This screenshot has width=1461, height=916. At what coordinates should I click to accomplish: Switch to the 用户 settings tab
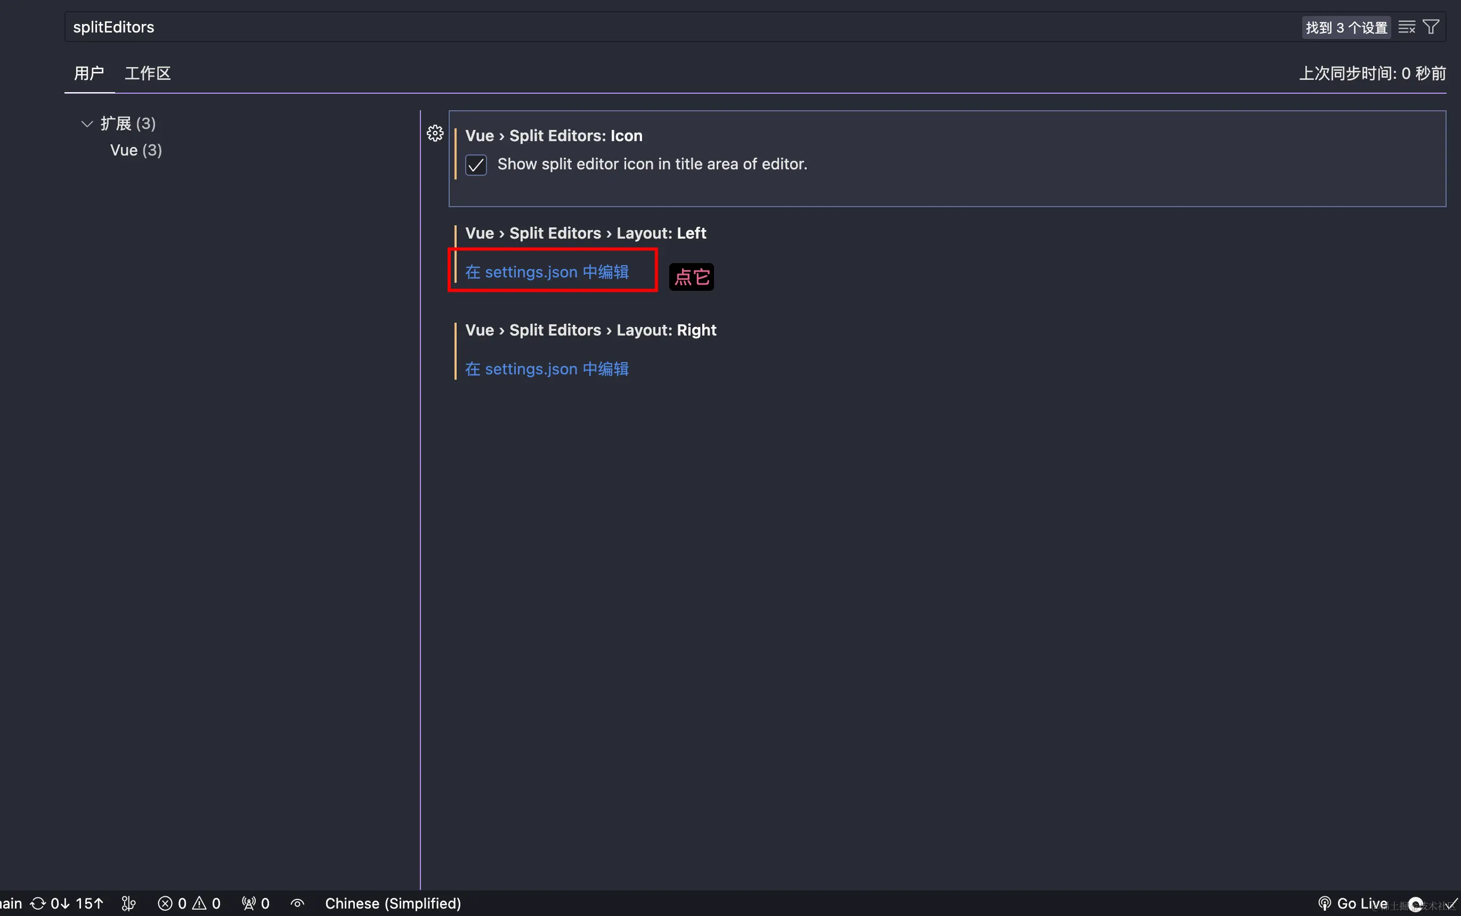coord(88,73)
